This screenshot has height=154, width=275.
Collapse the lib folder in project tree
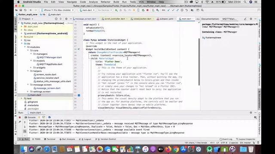click(x=22, y=44)
